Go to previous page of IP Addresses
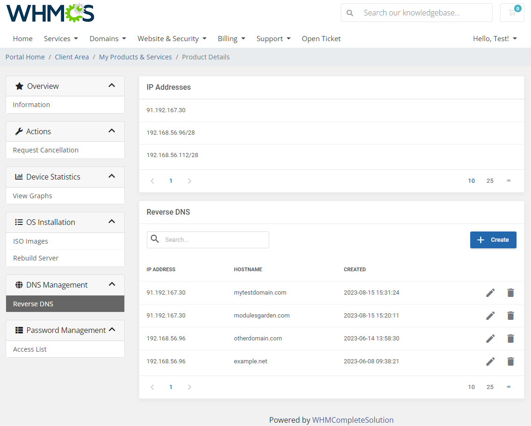This screenshot has height=426, width=531. [152, 181]
